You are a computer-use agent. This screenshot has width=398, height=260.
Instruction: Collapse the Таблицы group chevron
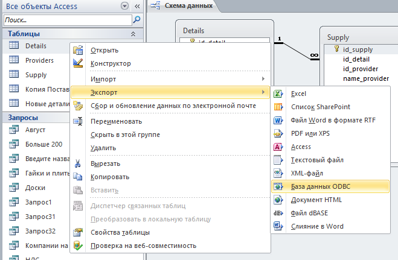coord(133,34)
